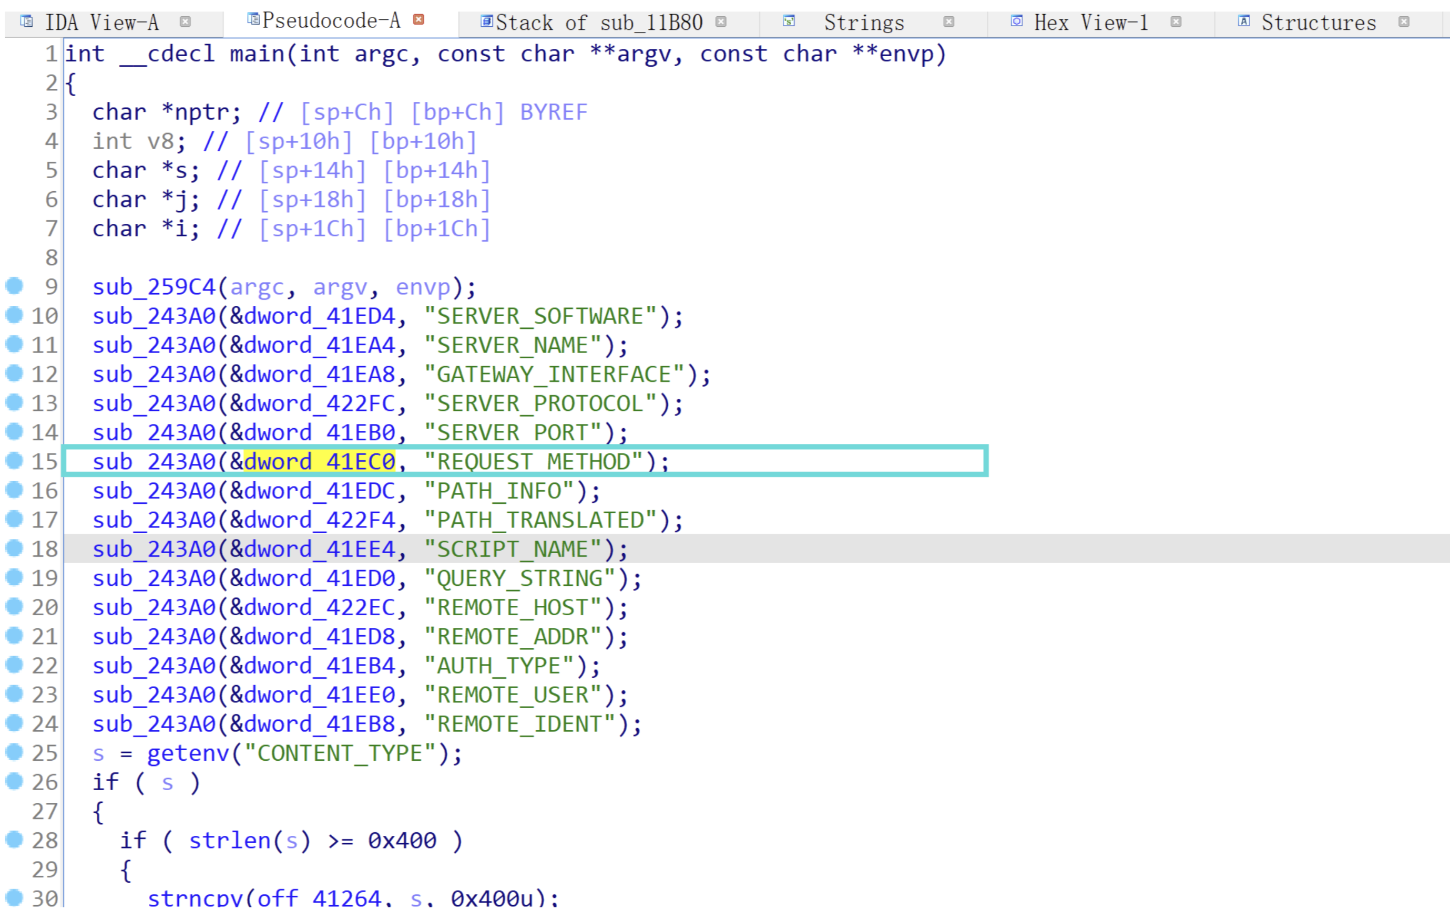Screen dimensions: 1450x911
Task: Click variable i declaration on line 7
Action: click(x=181, y=229)
